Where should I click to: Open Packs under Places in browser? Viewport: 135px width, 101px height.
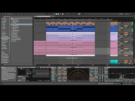coord(4,53)
